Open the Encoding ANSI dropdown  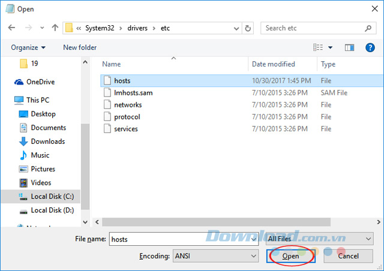pos(215,256)
